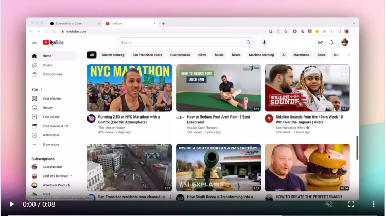Open Sideline Sounds from the 49ers title
386x216 pixels.
pyautogui.click(x=309, y=120)
